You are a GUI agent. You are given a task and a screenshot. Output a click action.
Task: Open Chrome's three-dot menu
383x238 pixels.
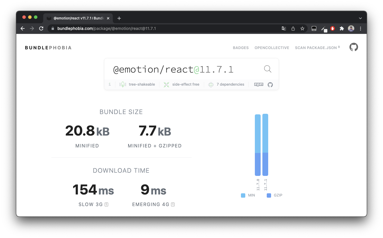360,28
